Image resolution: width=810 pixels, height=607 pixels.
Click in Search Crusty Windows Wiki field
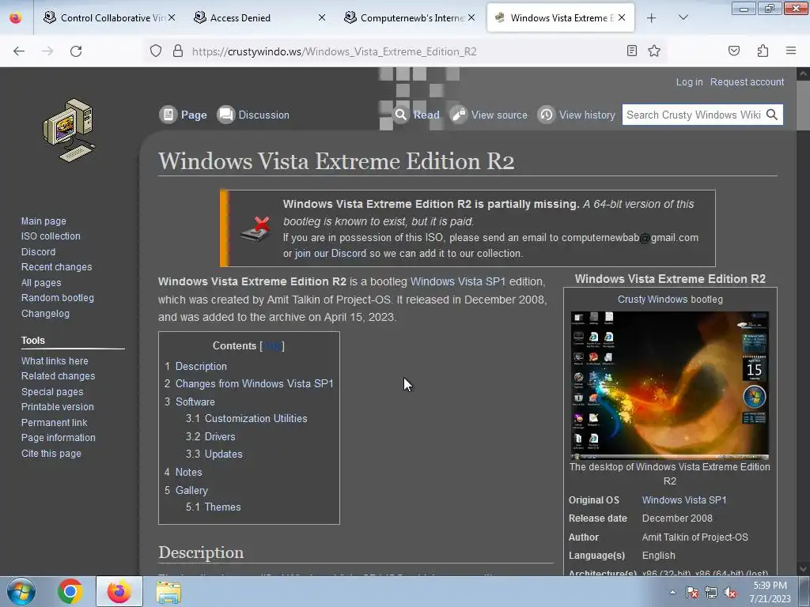(x=693, y=115)
